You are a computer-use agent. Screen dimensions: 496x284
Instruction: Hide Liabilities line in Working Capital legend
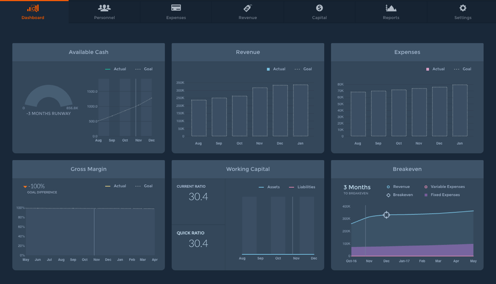click(x=302, y=187)
